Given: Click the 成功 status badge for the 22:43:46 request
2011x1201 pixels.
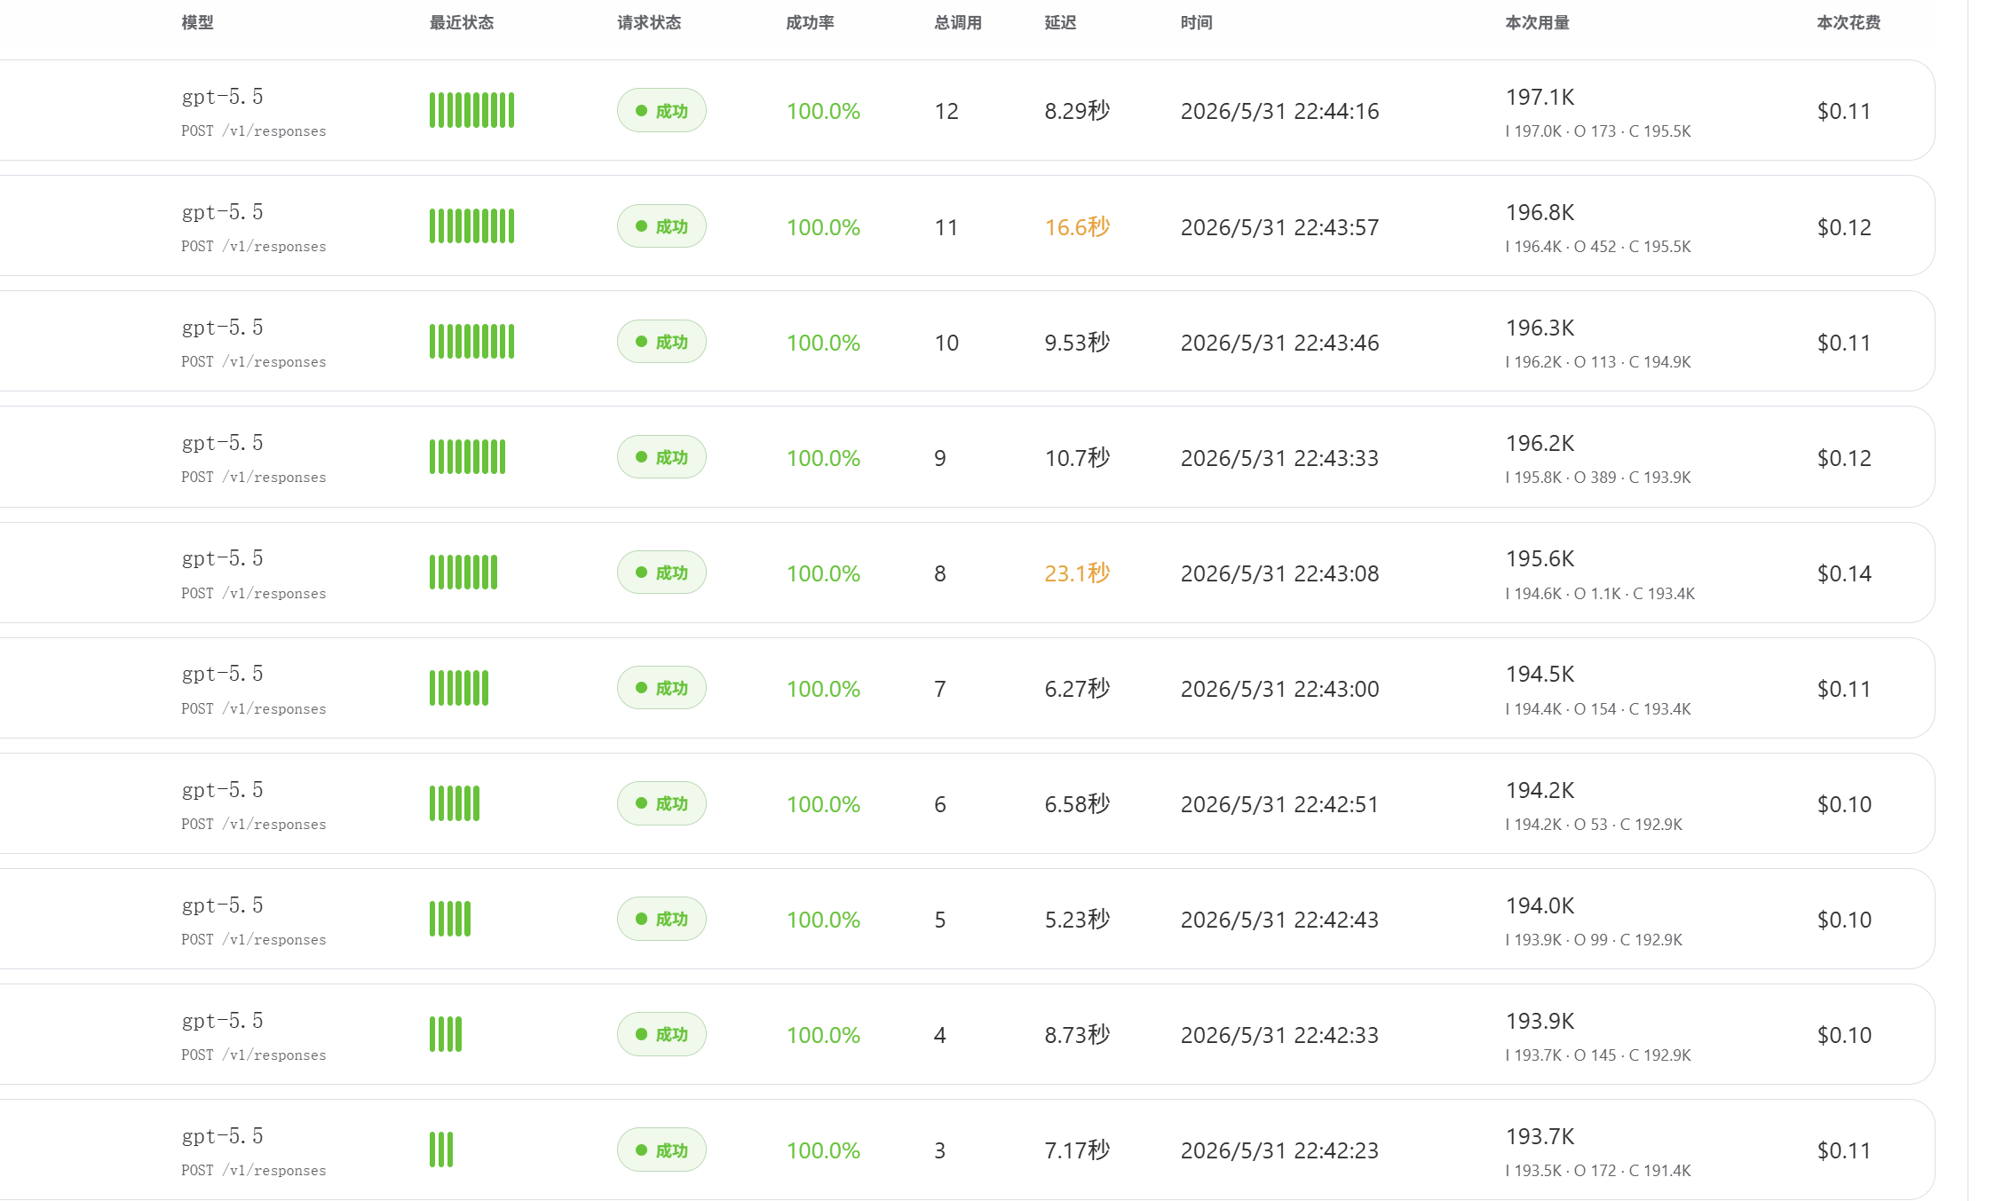Looking at the screenshot, I should point(661,342).
